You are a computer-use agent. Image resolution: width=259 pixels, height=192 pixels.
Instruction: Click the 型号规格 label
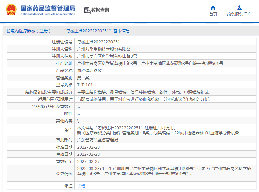coord(64,85)
